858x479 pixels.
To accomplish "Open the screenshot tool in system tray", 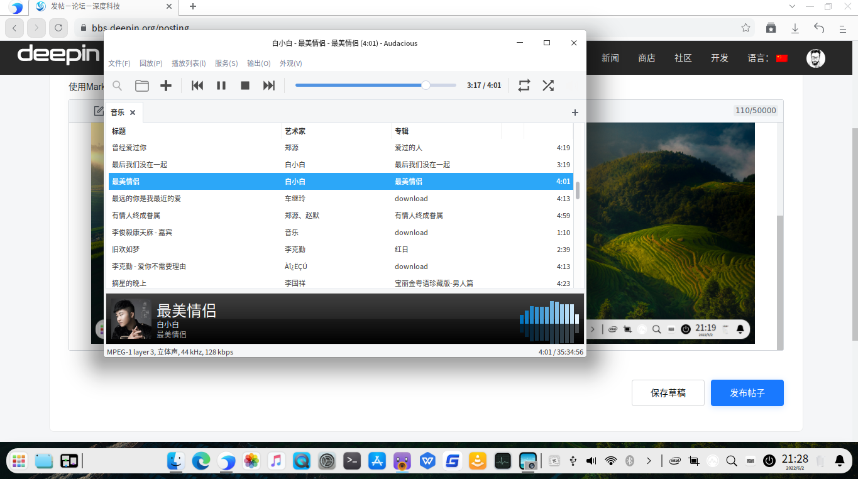I will coord(693,461).
